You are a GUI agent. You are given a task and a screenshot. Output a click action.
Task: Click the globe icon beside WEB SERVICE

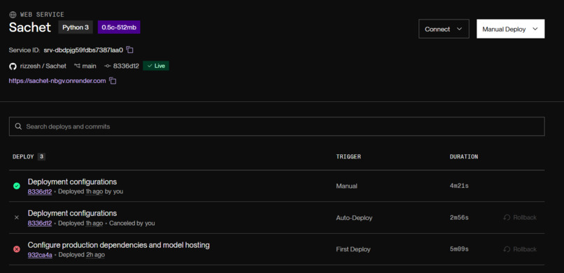tap(13, 15)
